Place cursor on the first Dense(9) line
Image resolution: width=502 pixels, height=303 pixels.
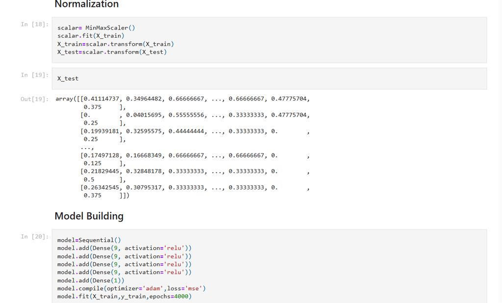coord(124,248)
